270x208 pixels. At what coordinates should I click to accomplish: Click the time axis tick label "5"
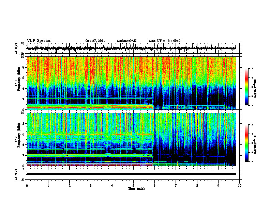(133, 186)
